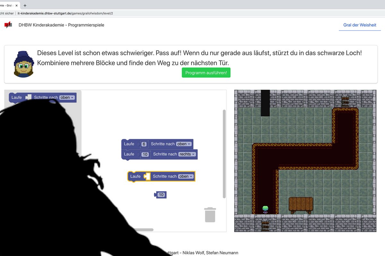385x256 pixels.
Task: Open 'oben' dropdown on 6-step block
Action: pyautogui.click(x=184, y=144)
